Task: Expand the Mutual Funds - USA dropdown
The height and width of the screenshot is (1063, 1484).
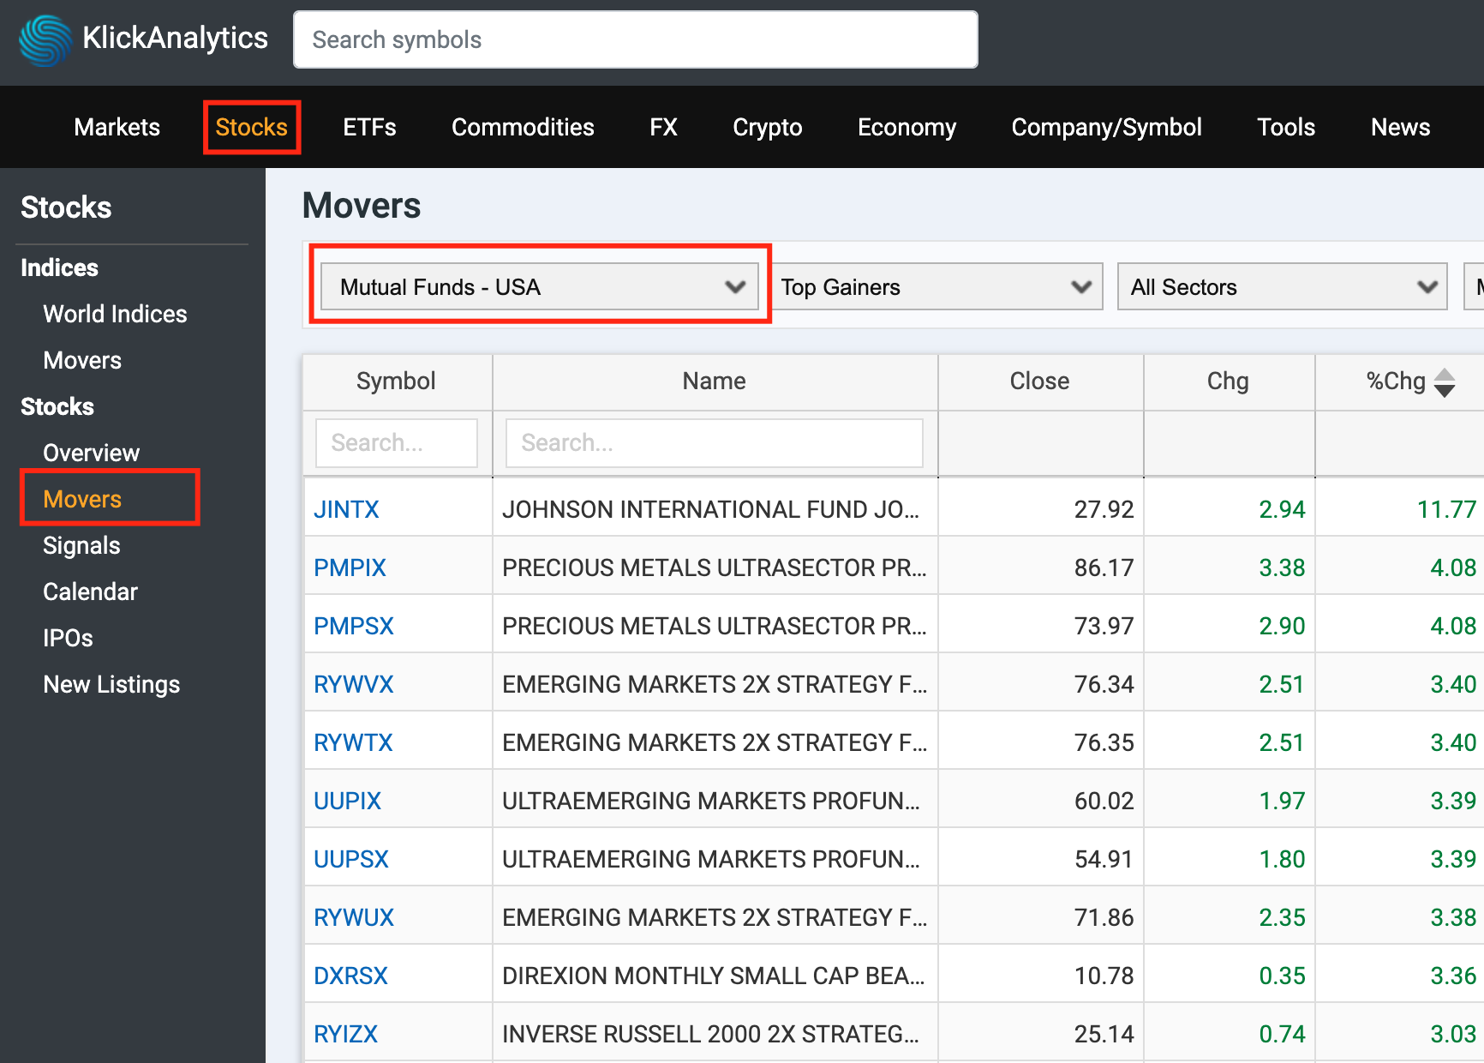Action: click(x=540, y=286)
